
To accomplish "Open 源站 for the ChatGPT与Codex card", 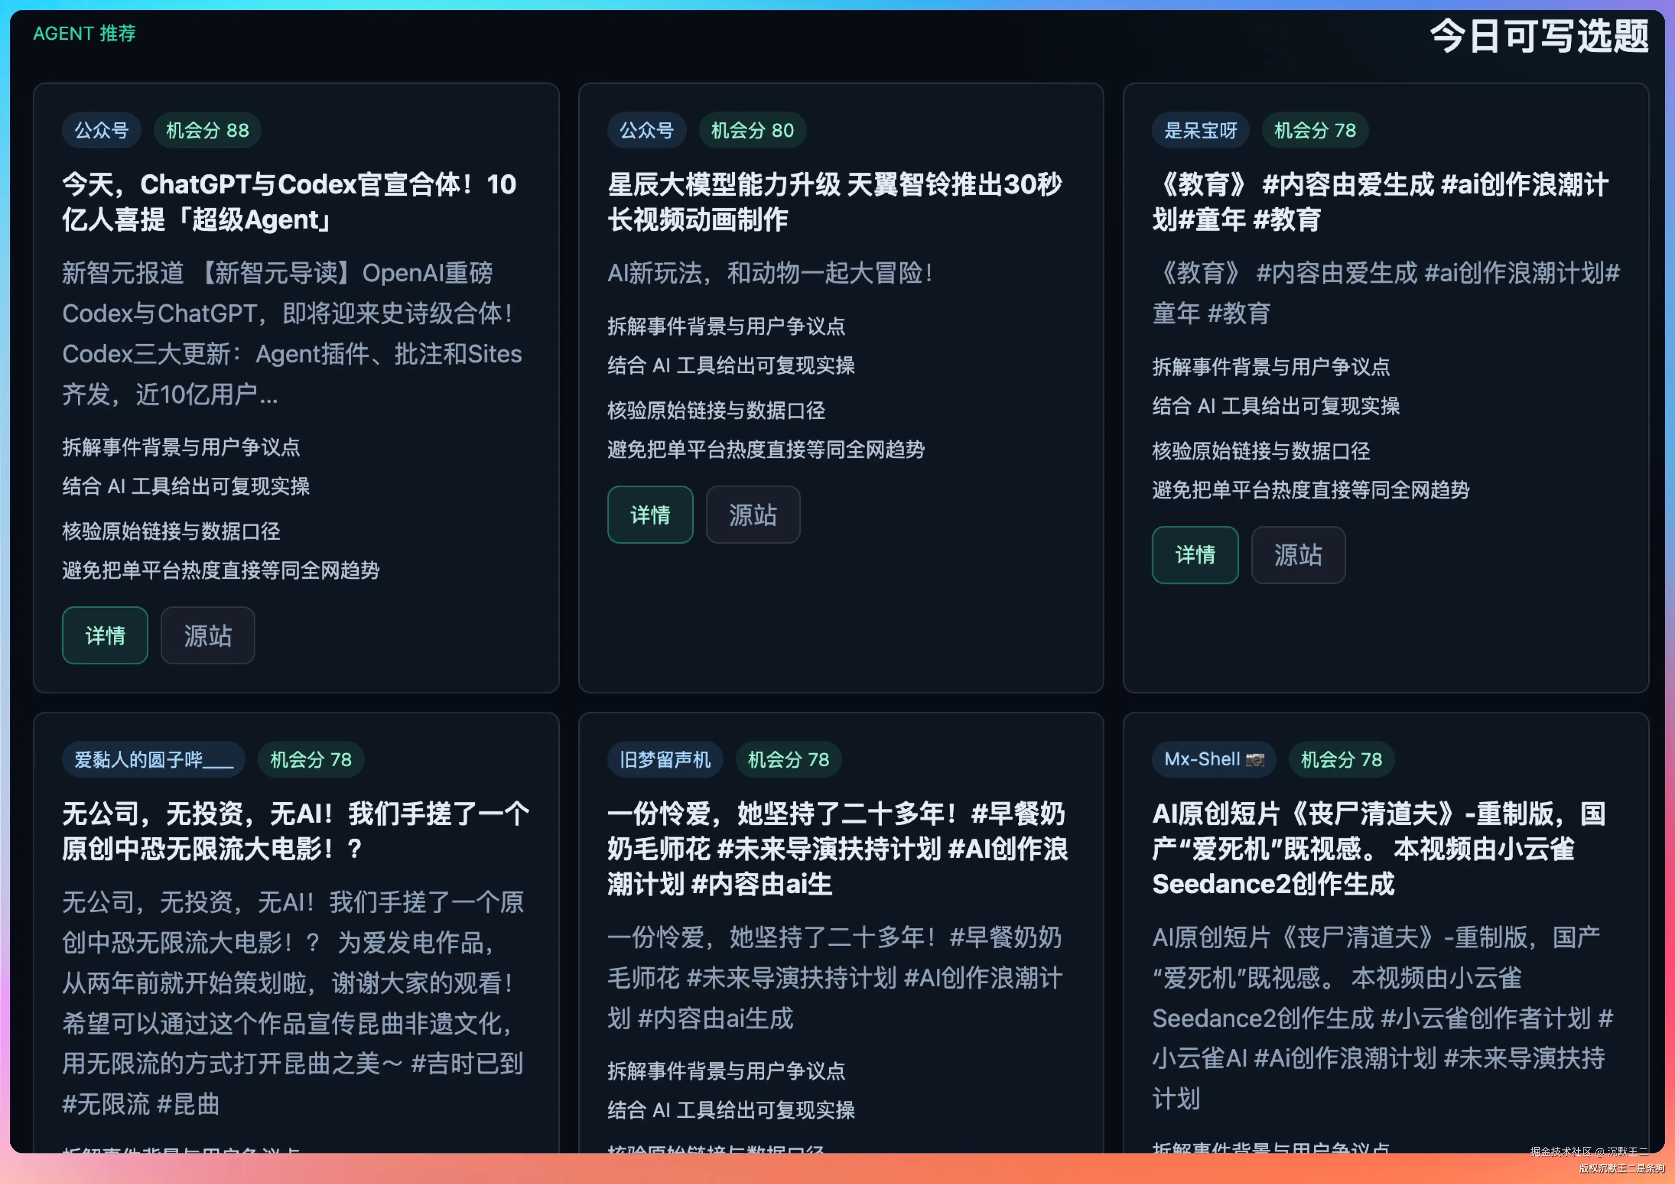I will coord(208,635).
